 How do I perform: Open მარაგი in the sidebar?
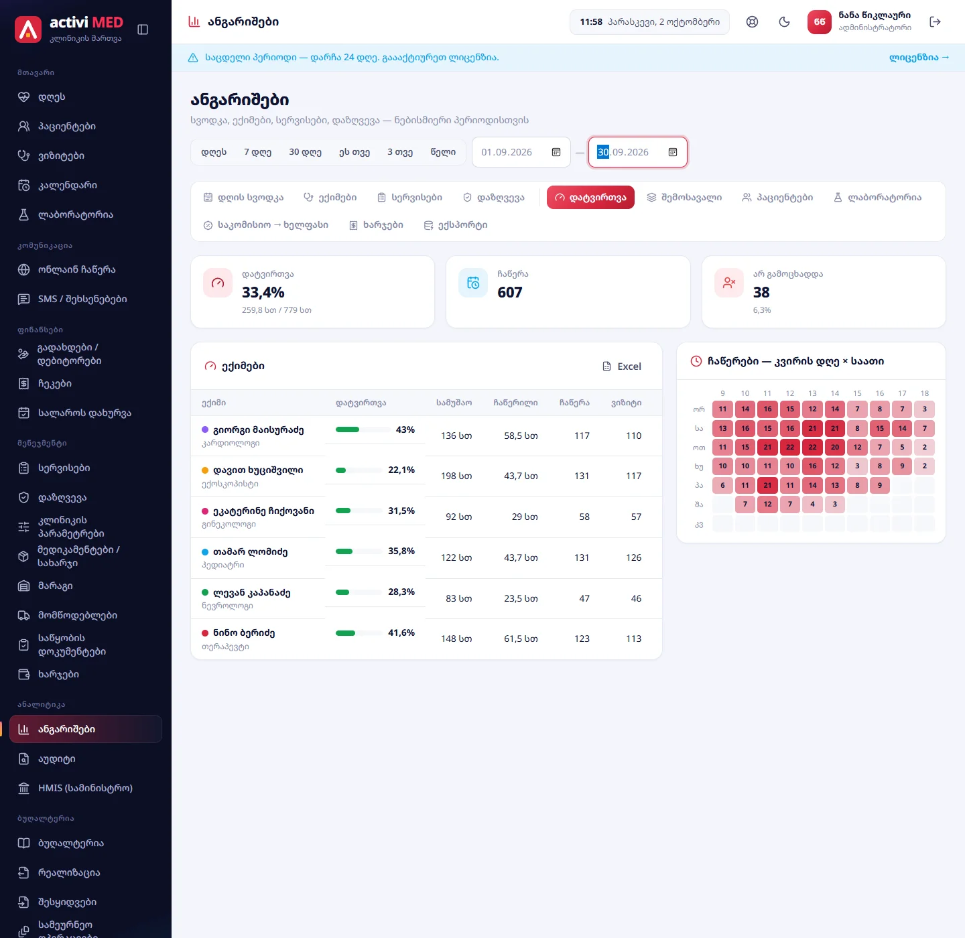click(x=86, y=586)
